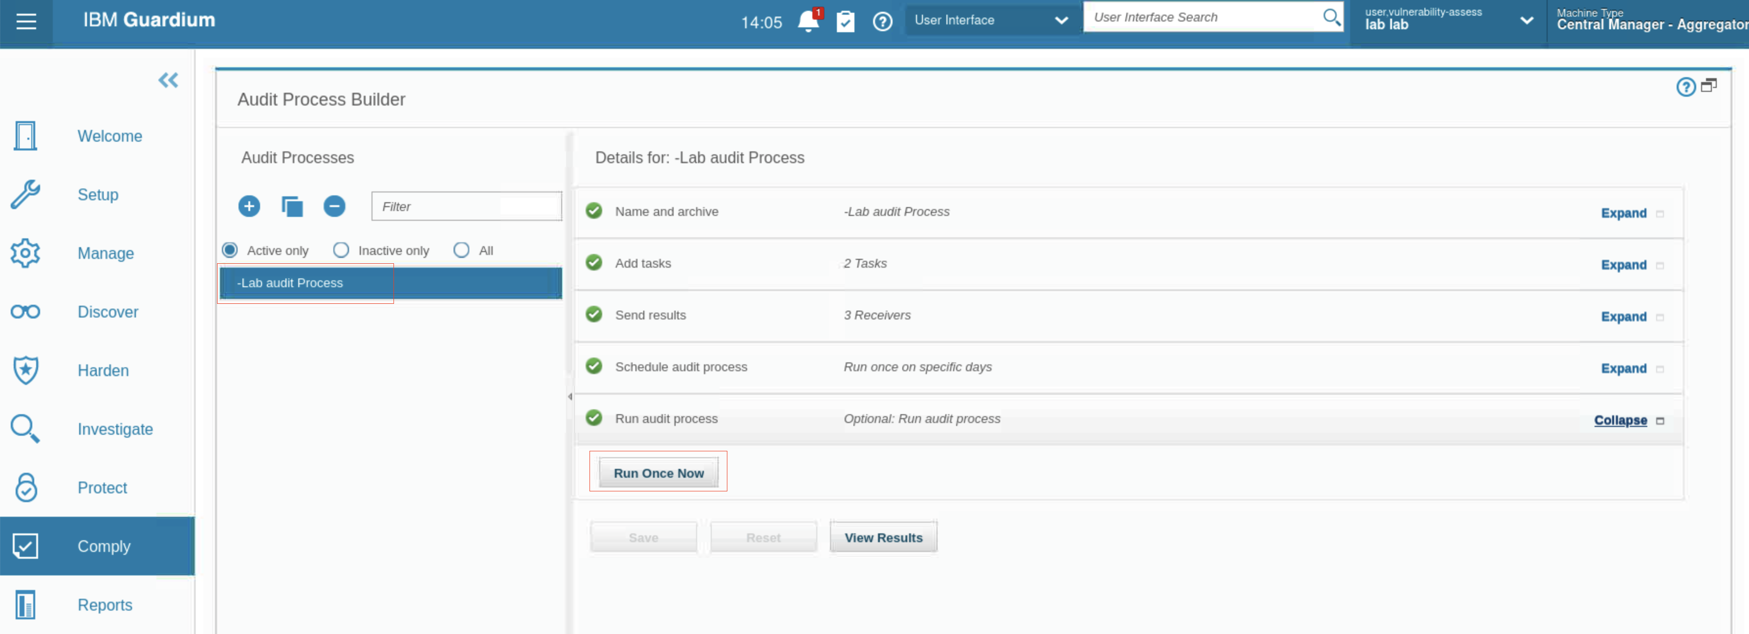Open the hamburger navigation menu

point(26,21)
